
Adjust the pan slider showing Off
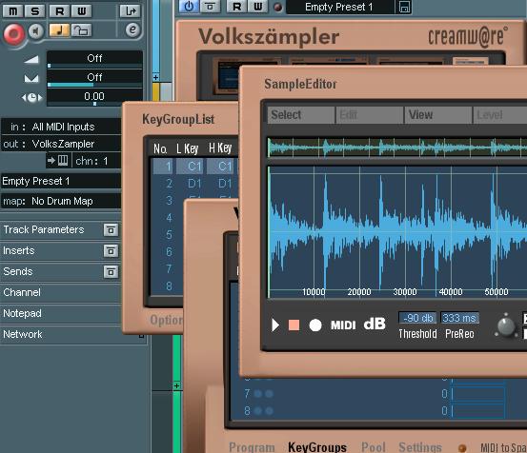coord(94,79)
